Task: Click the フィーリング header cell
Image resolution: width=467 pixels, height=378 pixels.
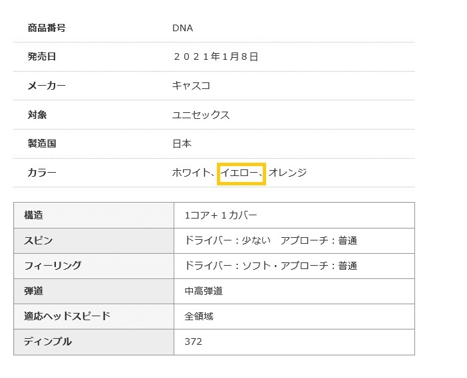Action: [x=53, y=266]
